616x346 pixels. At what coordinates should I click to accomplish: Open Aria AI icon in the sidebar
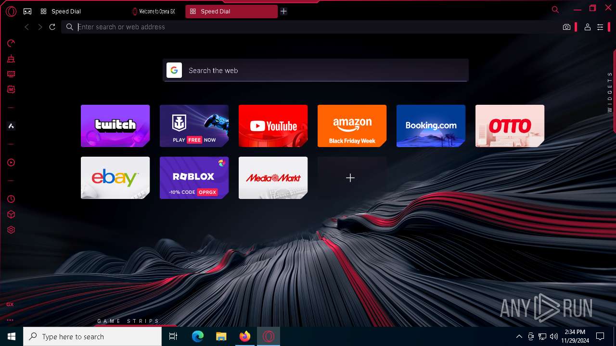pyautogui.click(x=11, y=126)
